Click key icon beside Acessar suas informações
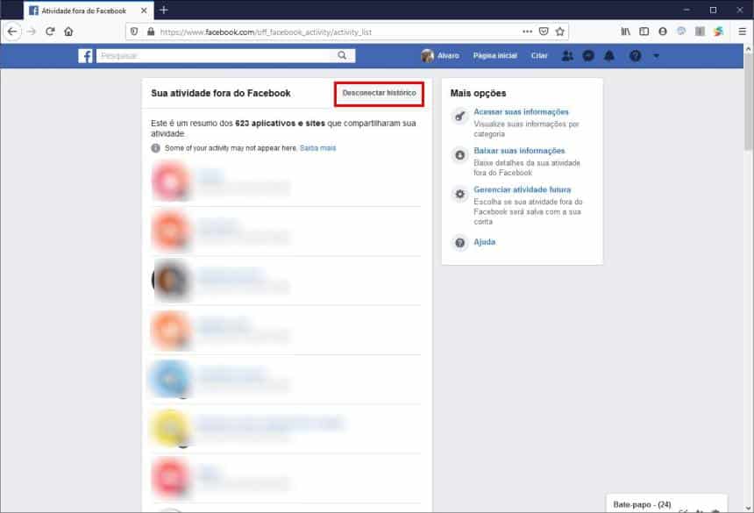The image size is (754, 513). click(459, 116)
